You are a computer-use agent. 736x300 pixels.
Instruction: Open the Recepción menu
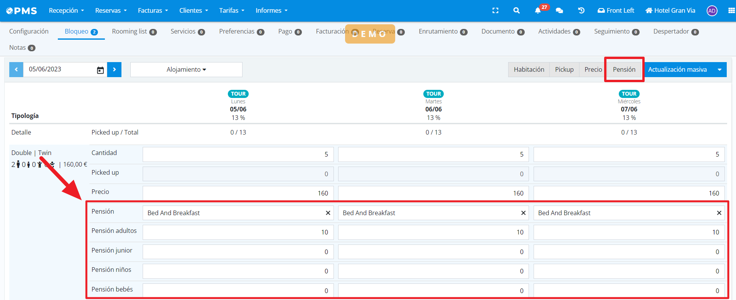66,11
